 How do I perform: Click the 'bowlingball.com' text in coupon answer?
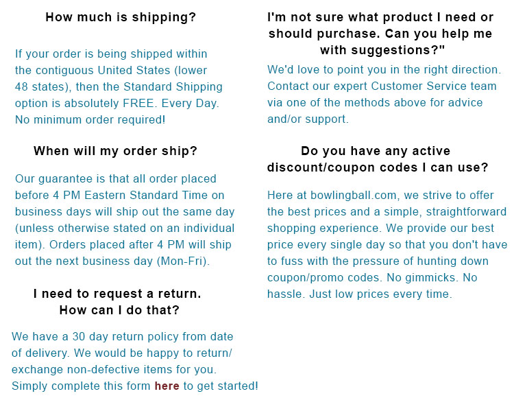point(354,195)
